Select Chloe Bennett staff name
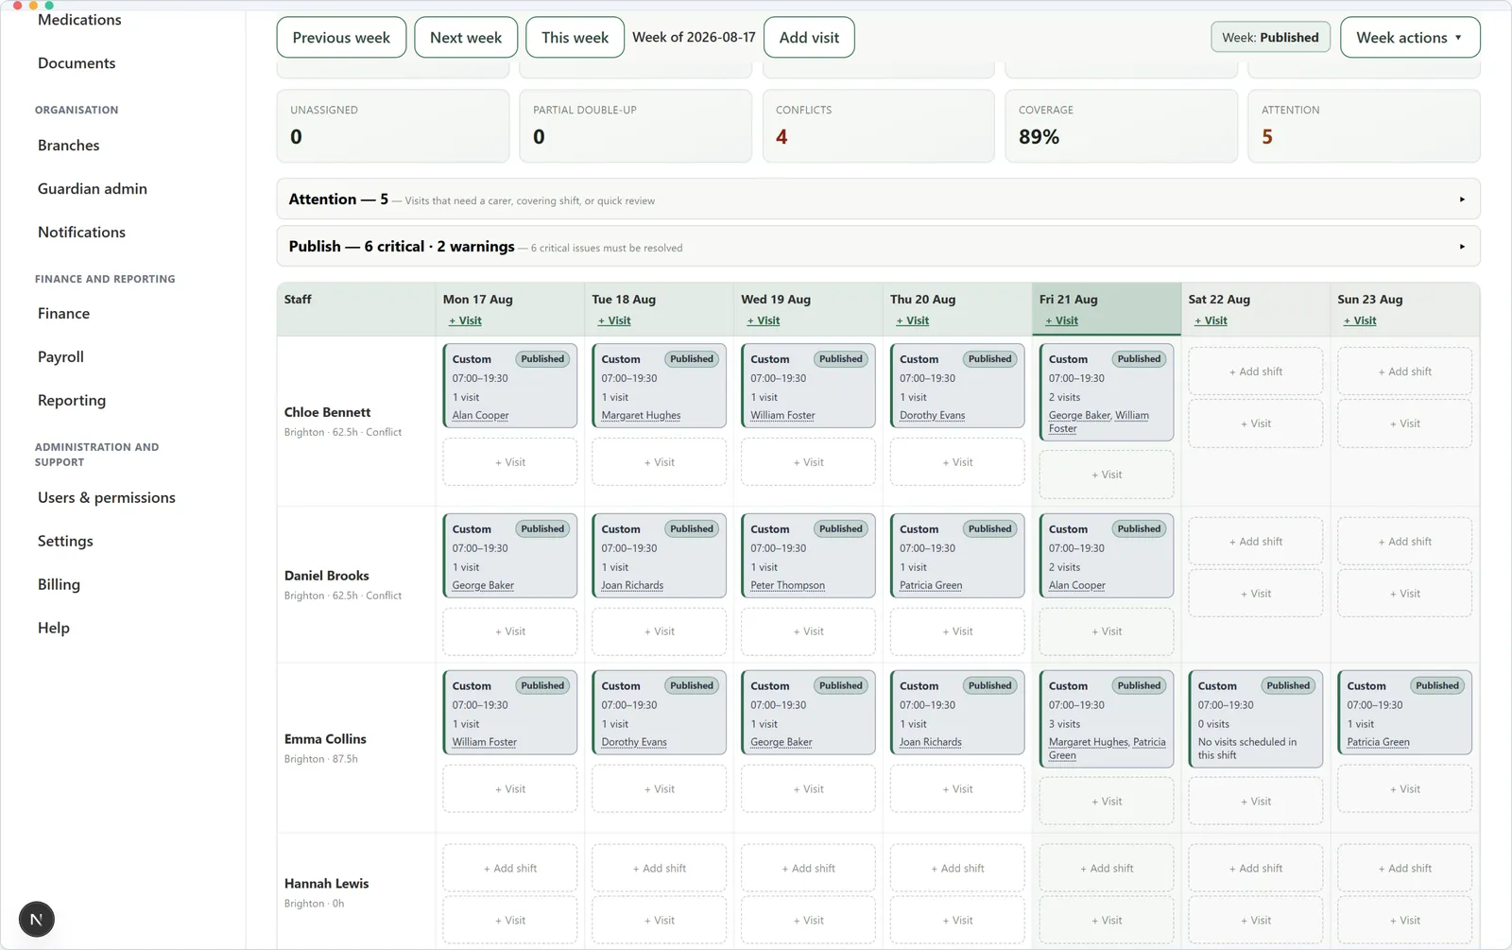The width and height of the screenshot is (1512, 950). (x=327, y=412)
